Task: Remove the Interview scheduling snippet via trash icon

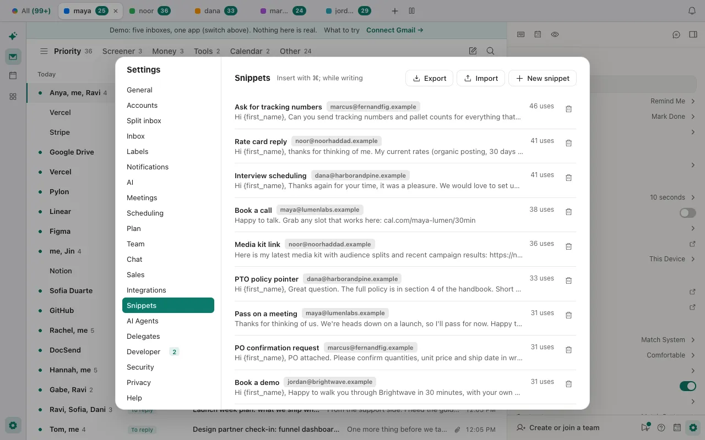Action: pyautogui.click(x=569, y=178)
